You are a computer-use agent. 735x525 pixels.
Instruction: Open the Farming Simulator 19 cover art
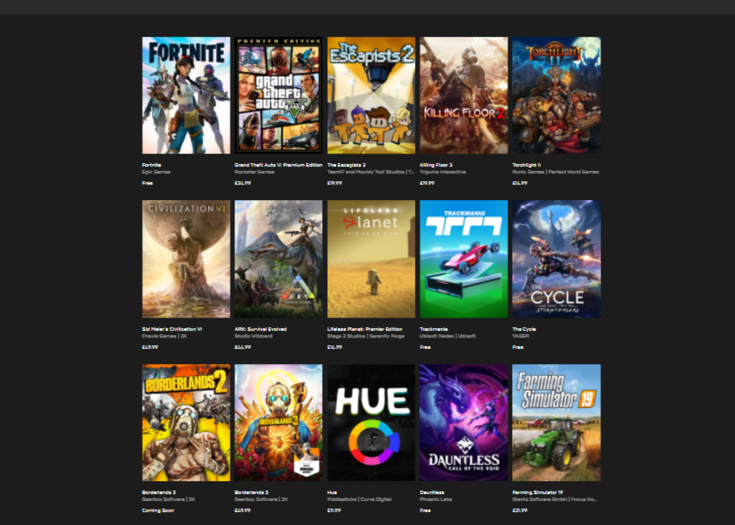pyautogui.click(x=556, y=423)
